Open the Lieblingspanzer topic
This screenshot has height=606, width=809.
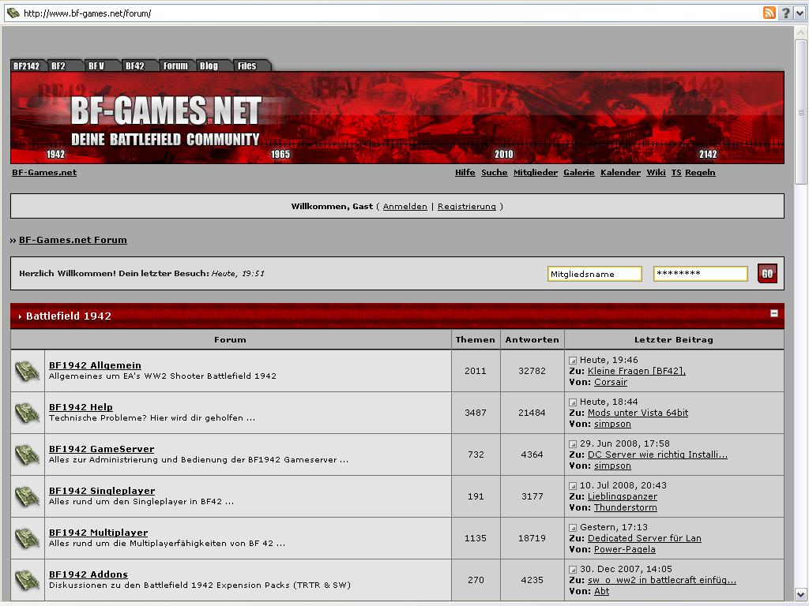[x=623, y=496]
